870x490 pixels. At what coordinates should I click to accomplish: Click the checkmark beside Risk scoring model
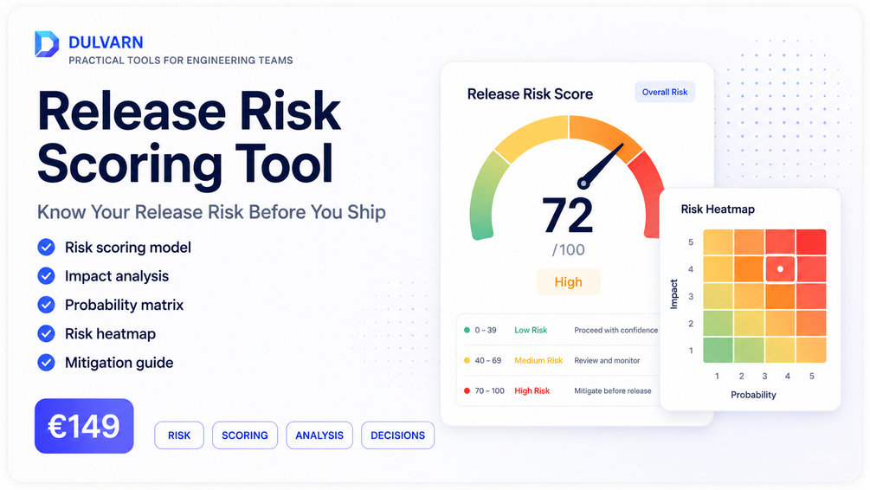tap(46, 247)
